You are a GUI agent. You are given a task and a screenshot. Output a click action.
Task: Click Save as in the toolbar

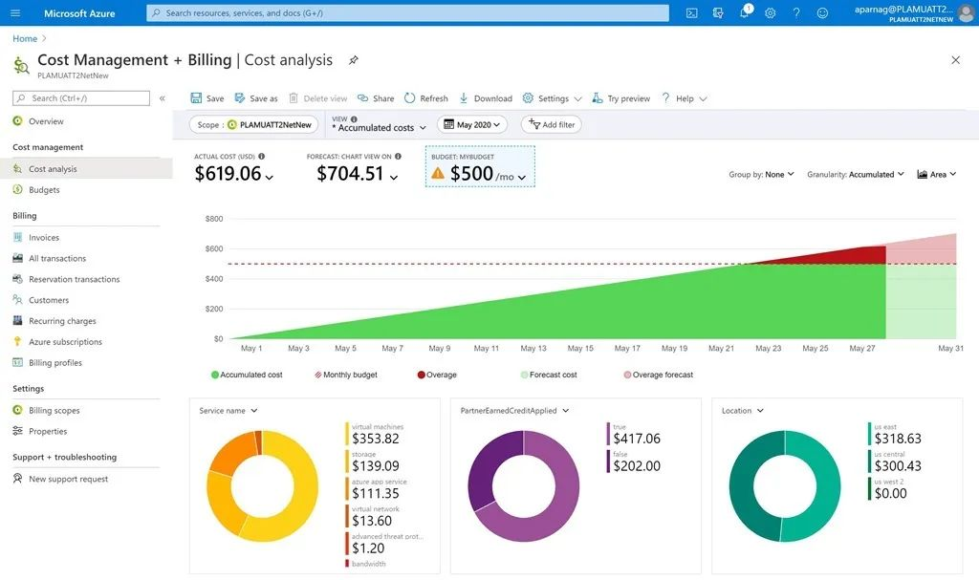click(256, 98)
